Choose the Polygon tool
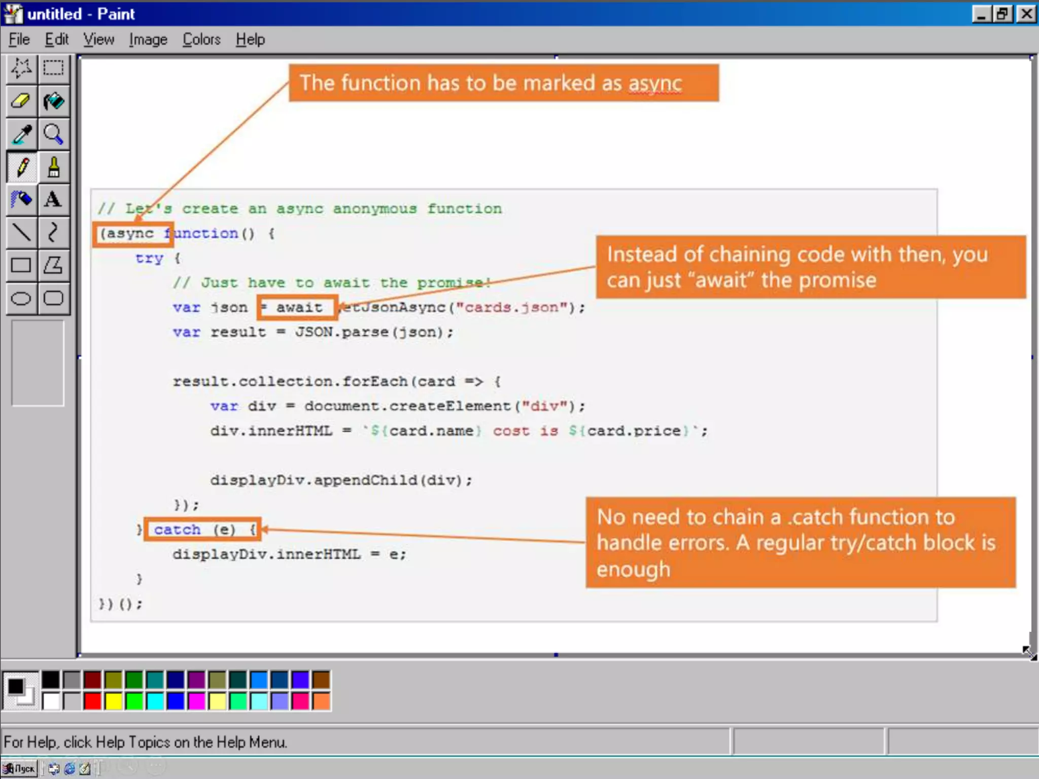Viewport: 1039px width, 779px height. (x=53, y=265)
